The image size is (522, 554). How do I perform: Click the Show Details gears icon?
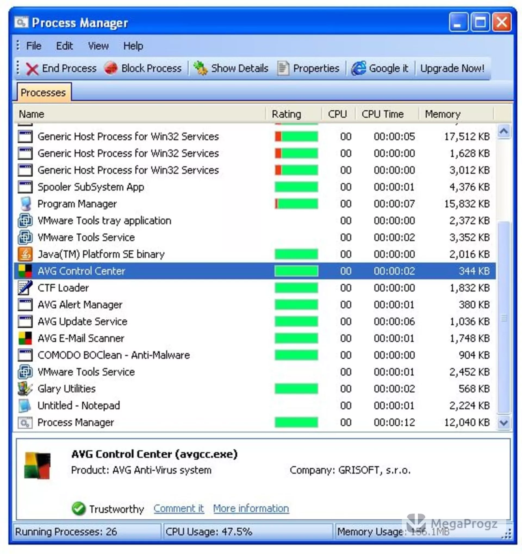click(x=201, y=68)
